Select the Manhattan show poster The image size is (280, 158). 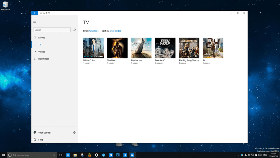click(x=141, y=48)
